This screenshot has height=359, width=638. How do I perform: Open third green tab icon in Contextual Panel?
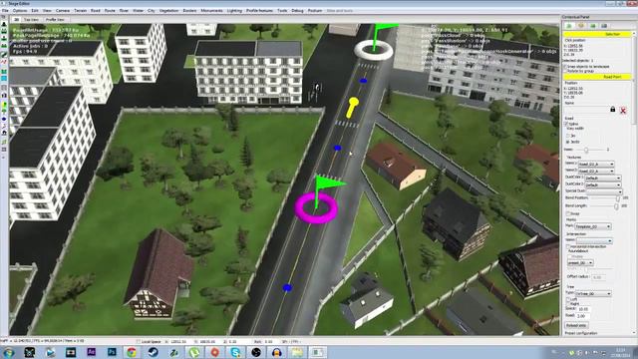(x=593, y=26)
